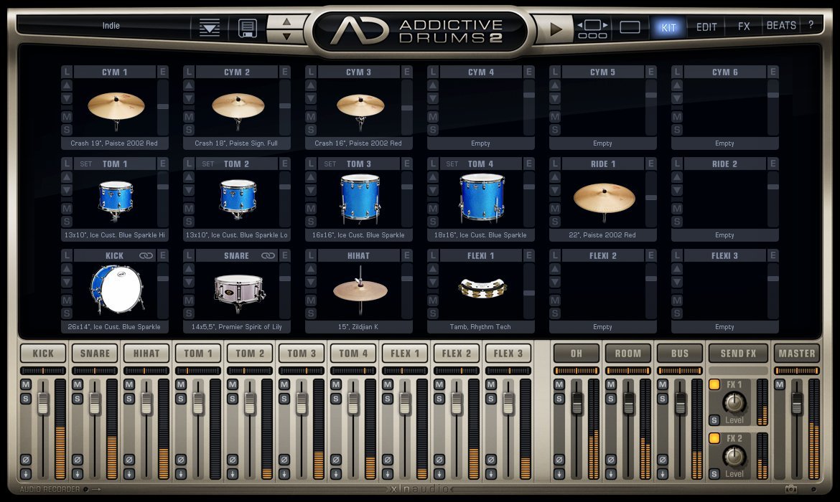This screenshot has width=840, height=502.
Task: Mute the Hihat mixer channel
Action: point(129,384)
